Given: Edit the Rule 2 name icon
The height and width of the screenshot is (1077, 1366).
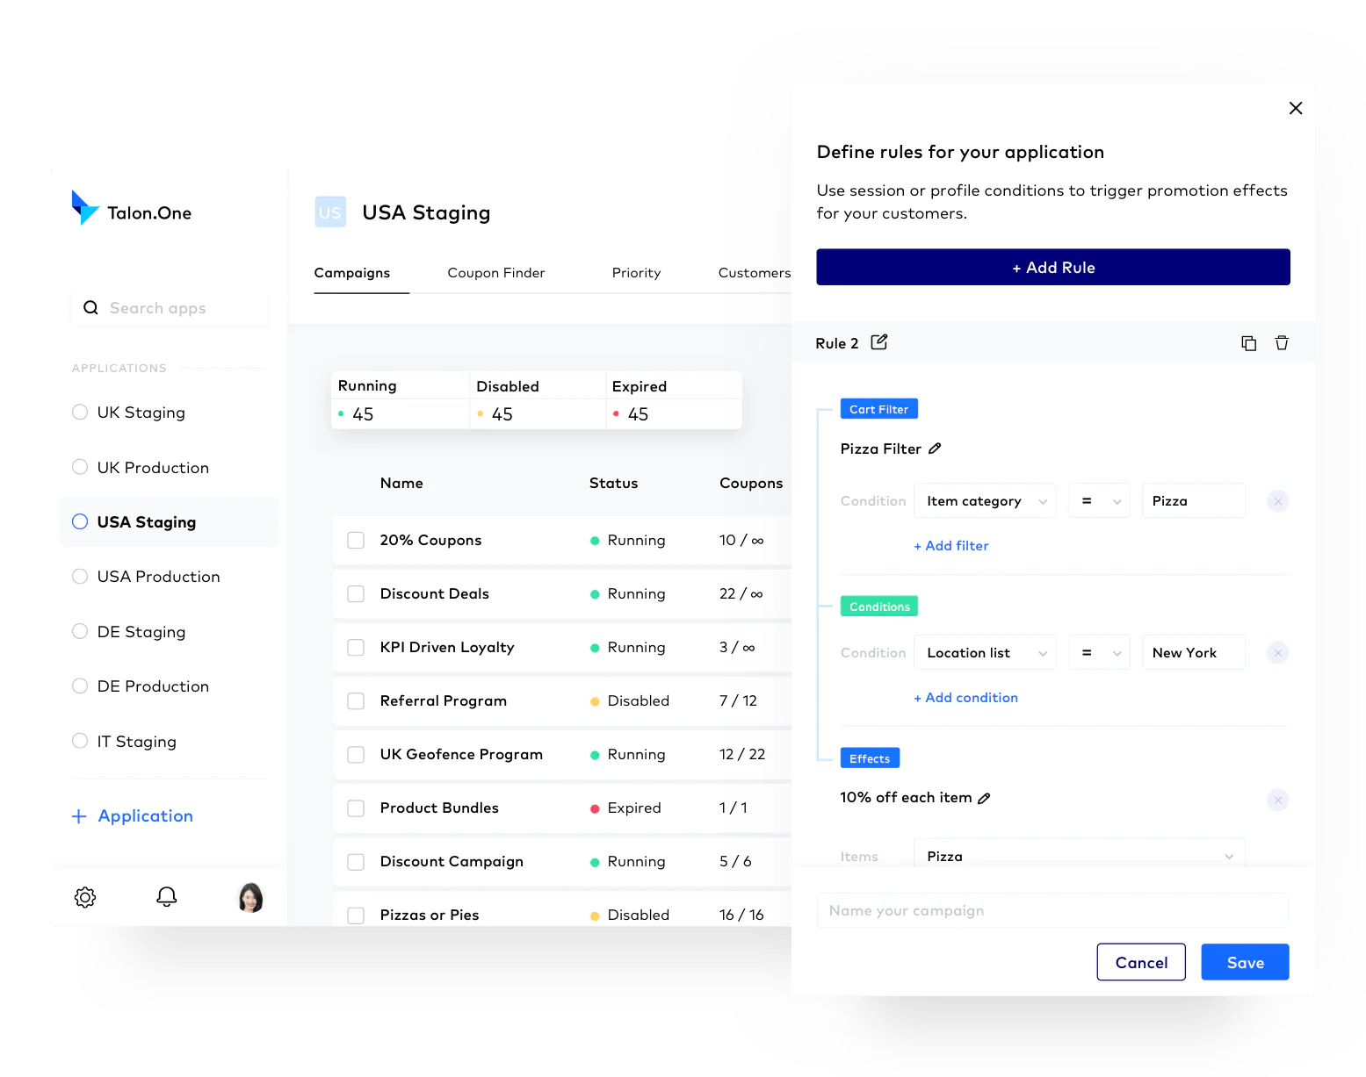Looking at the screenshot, I should point(879,342).
